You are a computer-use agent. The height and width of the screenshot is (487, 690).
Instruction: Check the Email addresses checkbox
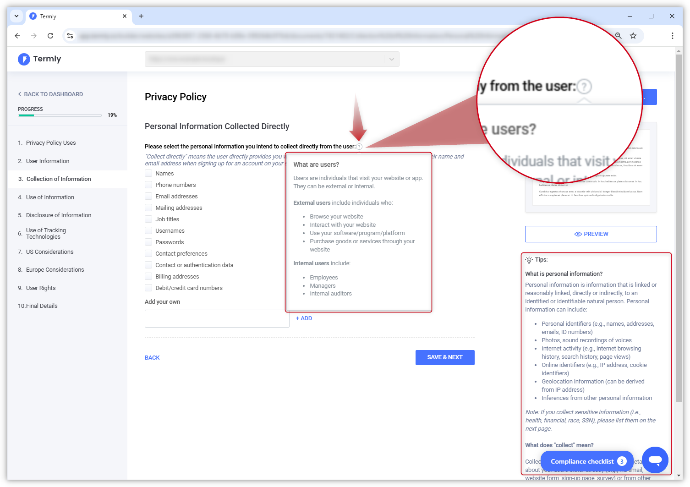point(148,196)
